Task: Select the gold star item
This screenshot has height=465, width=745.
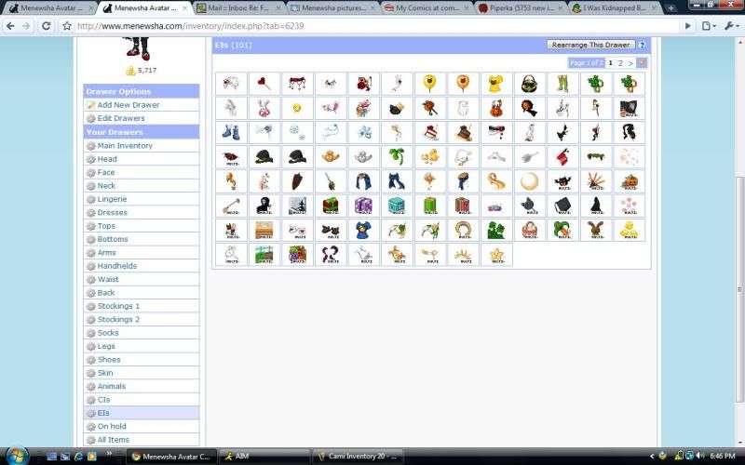Action: click(x=496, y=254)
